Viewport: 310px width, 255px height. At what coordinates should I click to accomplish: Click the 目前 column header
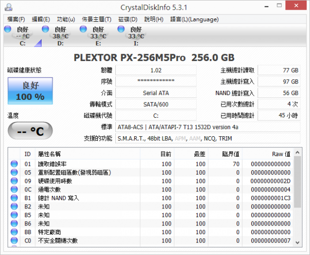[157, 154]
